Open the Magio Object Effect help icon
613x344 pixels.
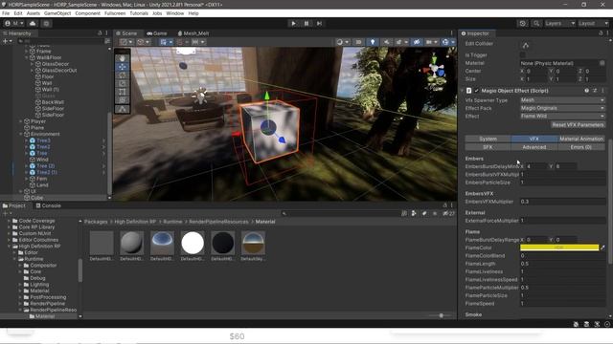pyautogui.click(x=587, y=91)
